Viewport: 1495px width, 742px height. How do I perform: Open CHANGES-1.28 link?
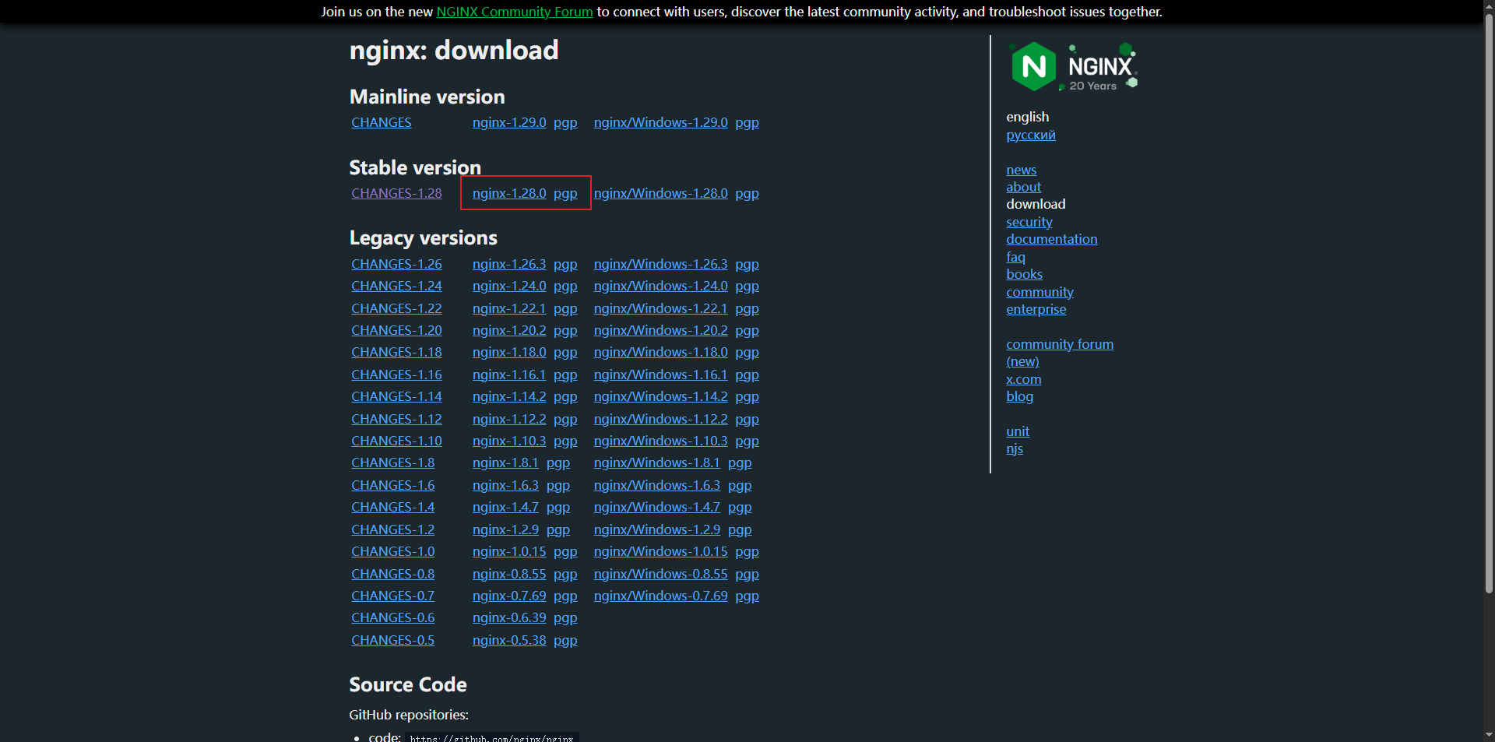tap(396, 193)
